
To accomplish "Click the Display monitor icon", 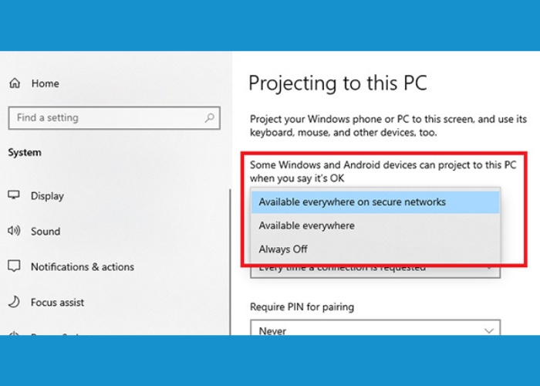I will click(x=14, y=196).
